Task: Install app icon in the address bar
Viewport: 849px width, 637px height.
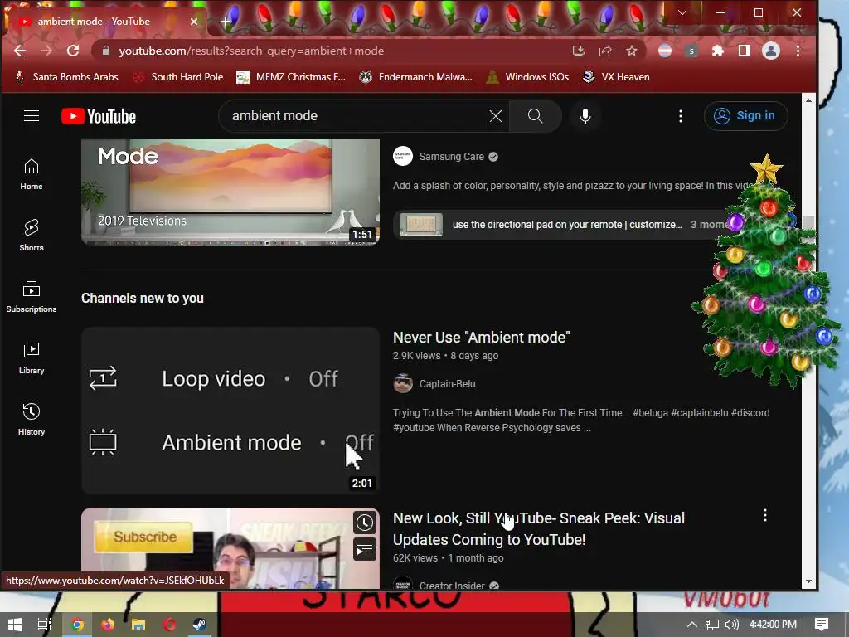Action: (578, 51)
